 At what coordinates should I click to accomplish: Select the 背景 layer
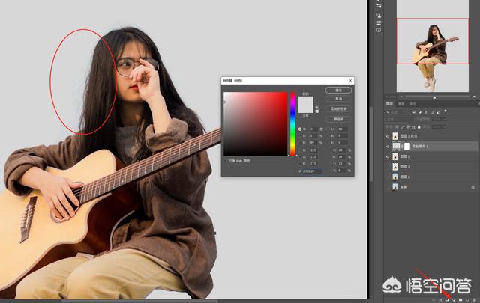(430, 187)
